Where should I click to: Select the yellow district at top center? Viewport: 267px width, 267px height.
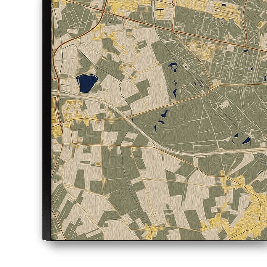[126, 6]
